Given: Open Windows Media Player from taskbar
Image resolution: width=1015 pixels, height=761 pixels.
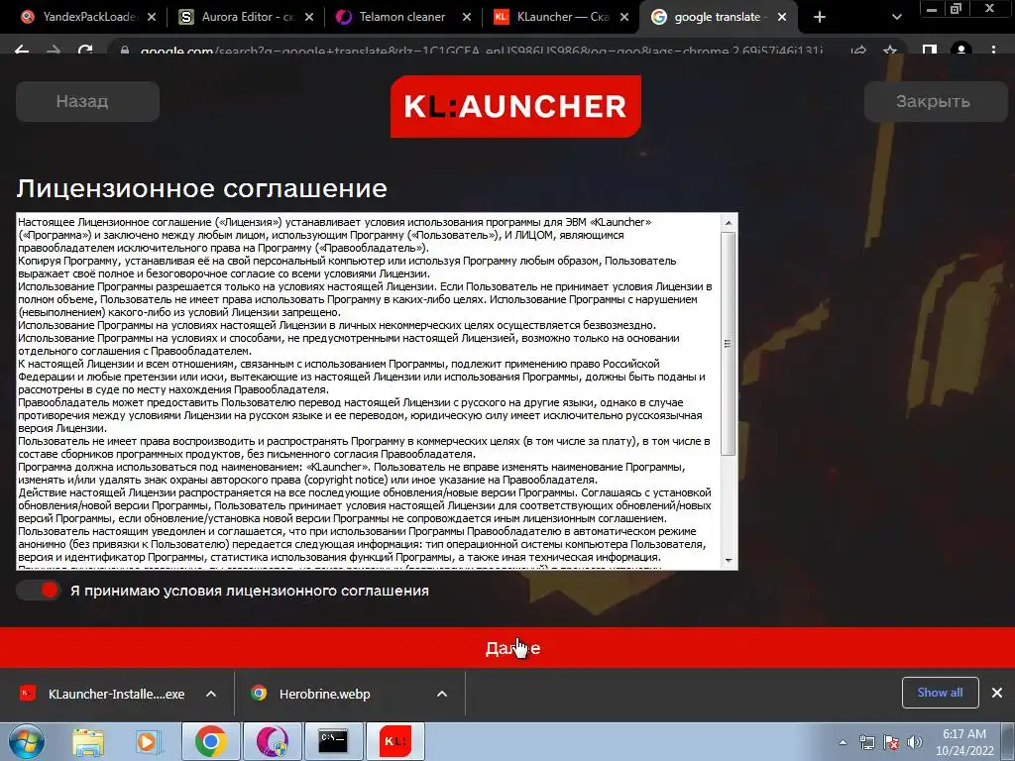Looking at the screenshot, I should 148,741.
